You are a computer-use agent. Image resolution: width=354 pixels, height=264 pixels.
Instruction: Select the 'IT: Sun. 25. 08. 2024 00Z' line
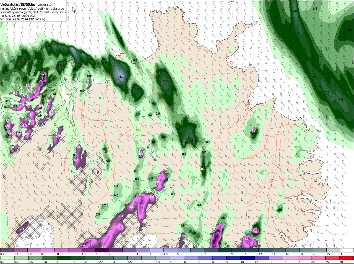(x=17, y=16)
